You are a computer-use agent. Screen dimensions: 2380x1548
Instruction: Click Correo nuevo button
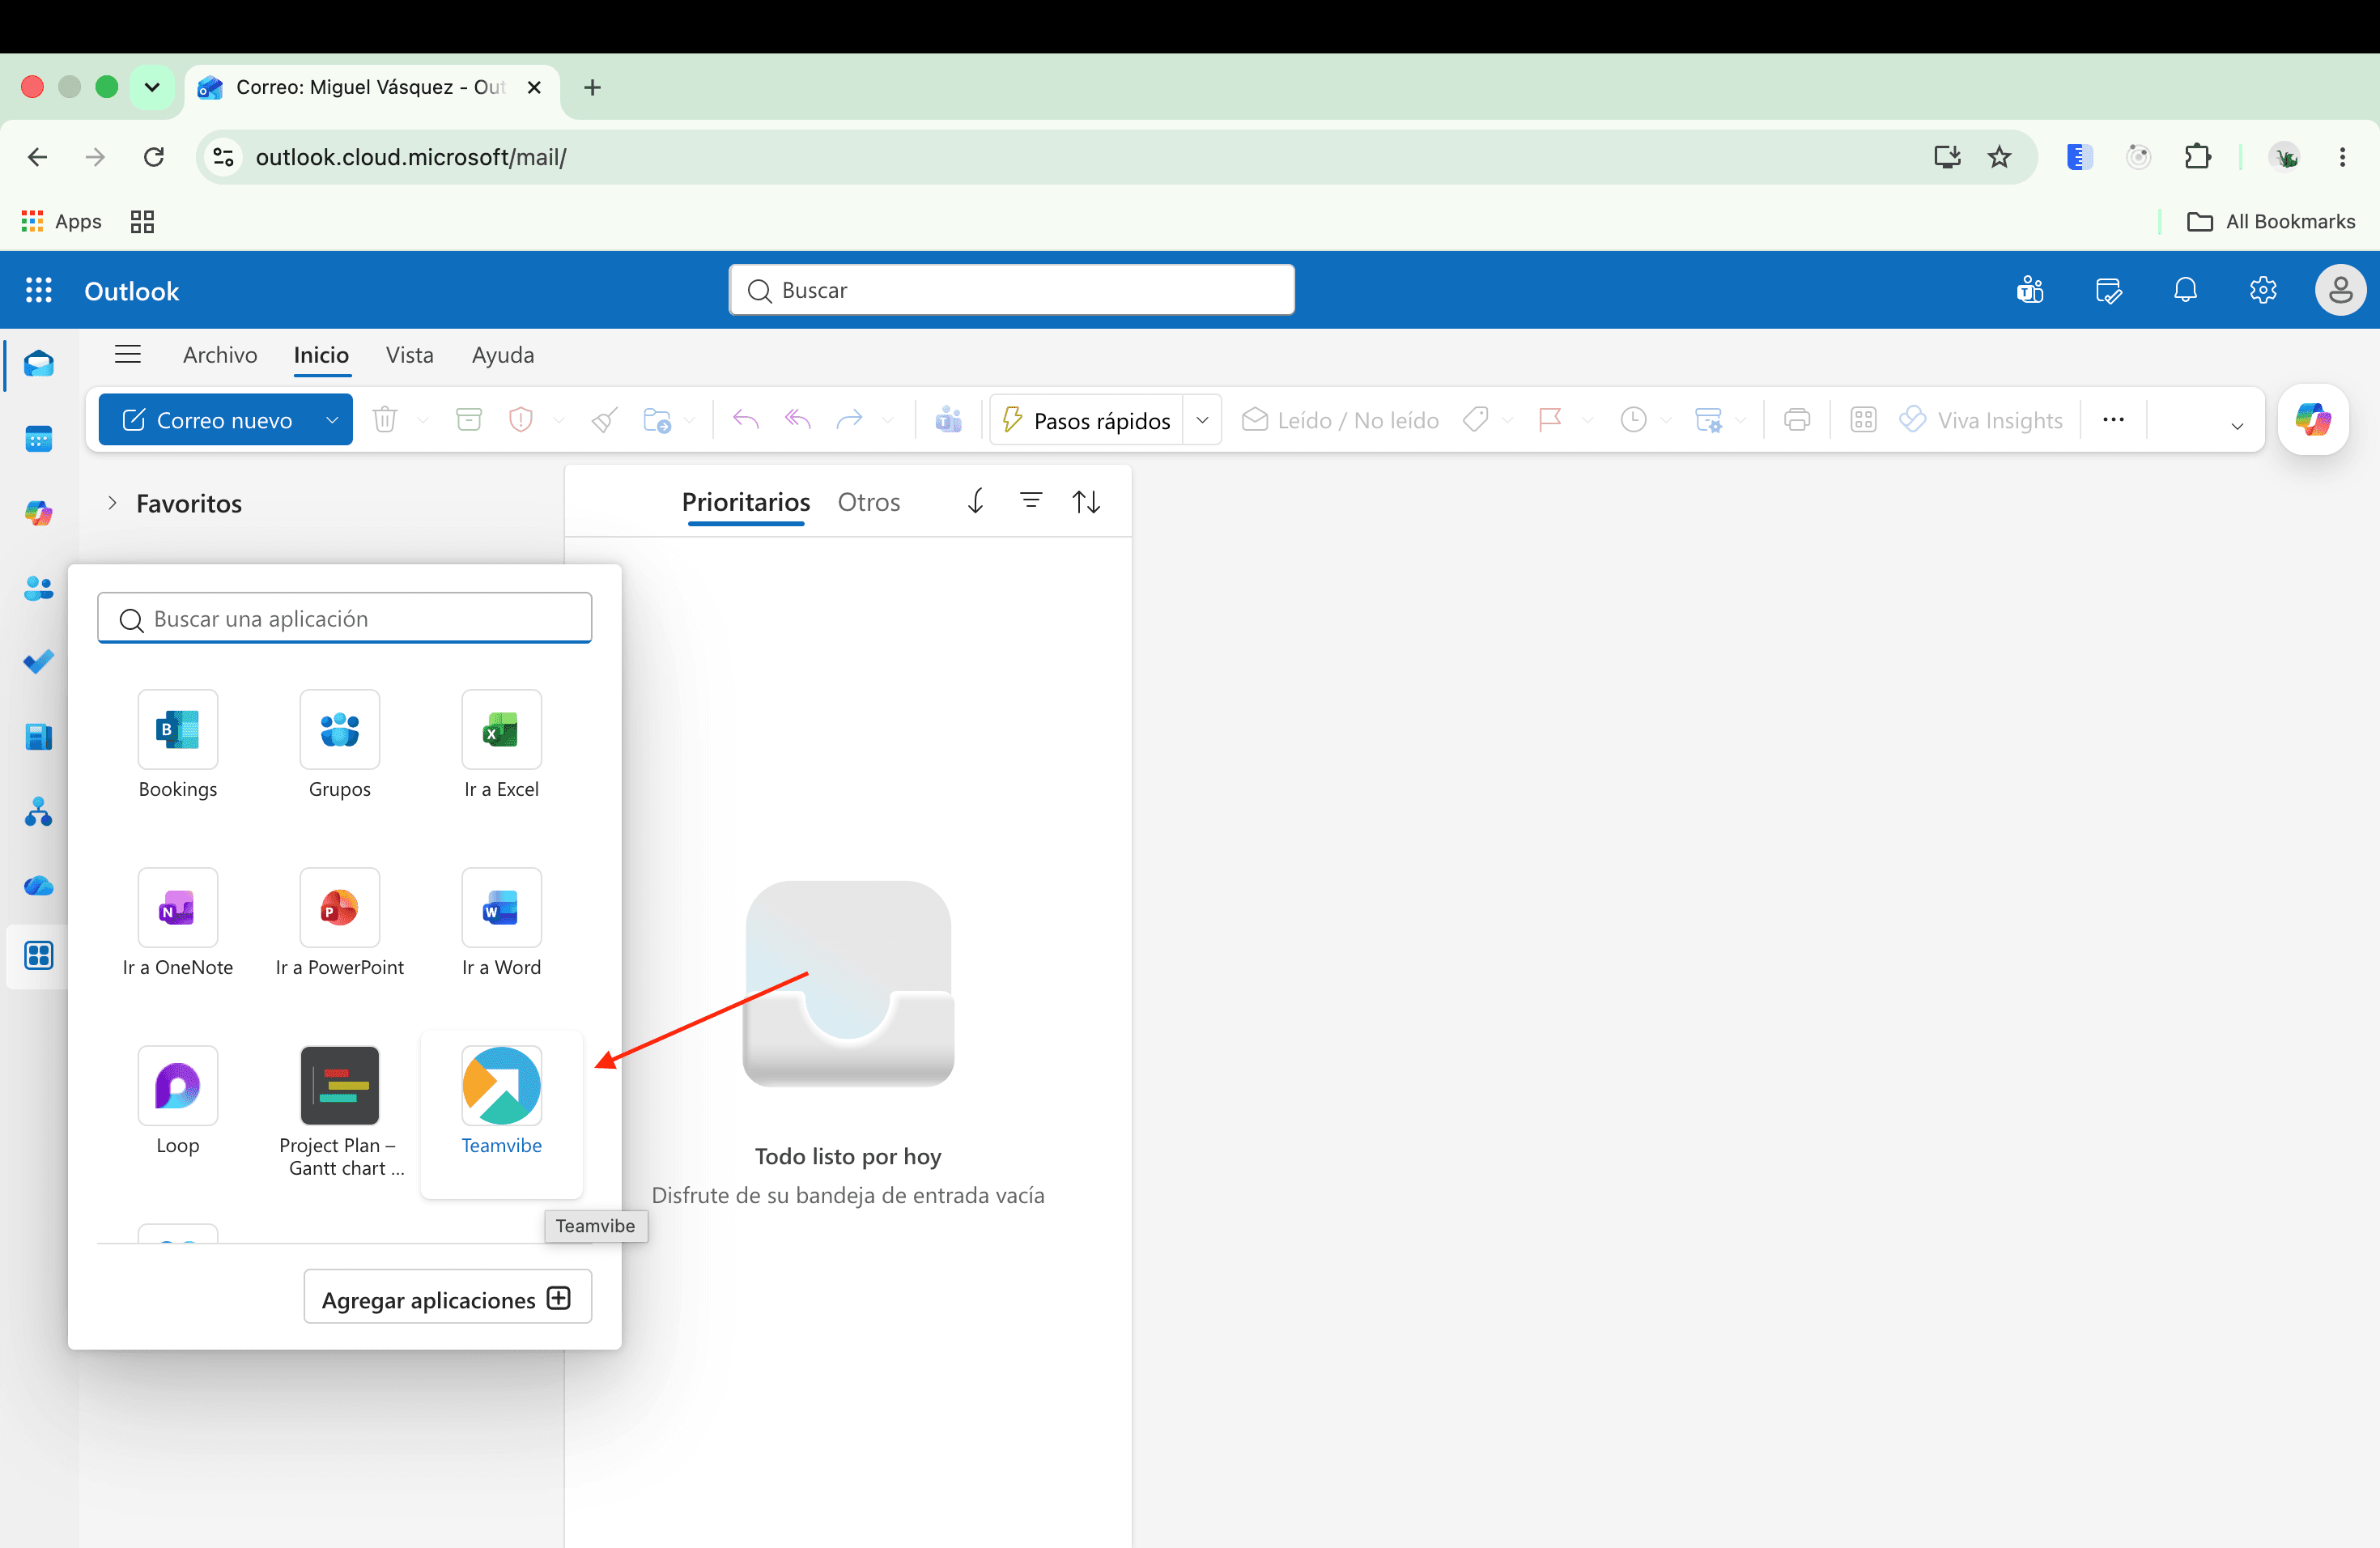[208, 420]
